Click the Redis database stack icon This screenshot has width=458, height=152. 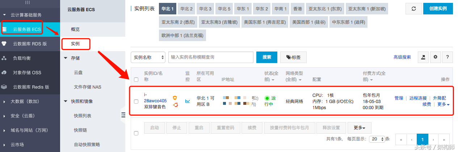(x=4, y=87)
